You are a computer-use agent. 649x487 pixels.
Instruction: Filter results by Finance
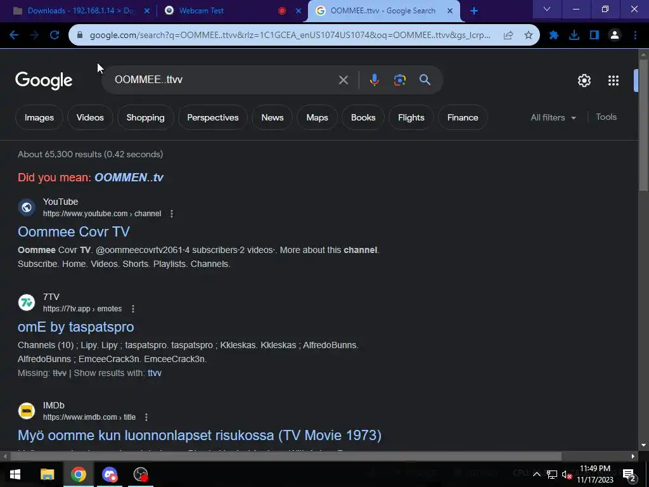pyautogui.click(x=463, y=117)
